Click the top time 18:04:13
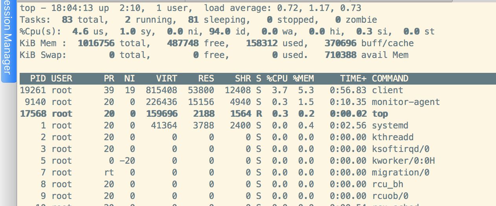The image size is (496, 206). [x=72, y=8]
